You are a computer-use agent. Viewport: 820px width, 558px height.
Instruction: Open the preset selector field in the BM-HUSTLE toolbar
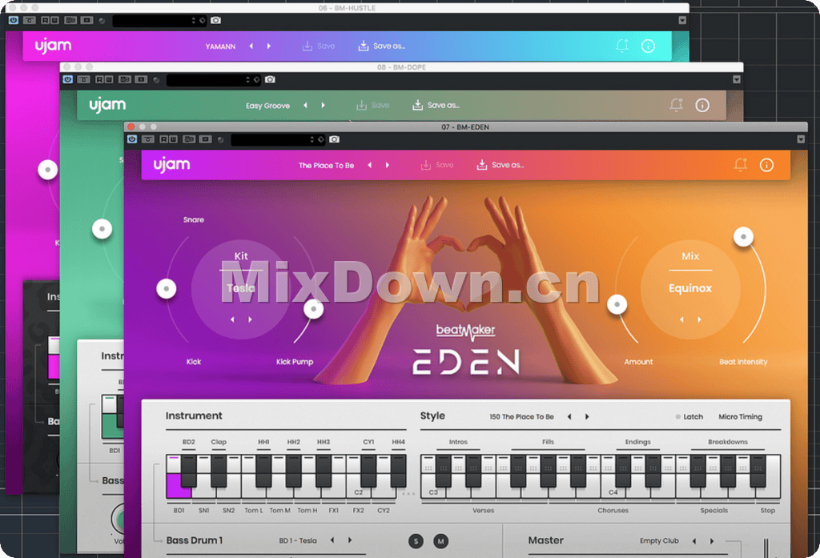(x=159, y=21)
